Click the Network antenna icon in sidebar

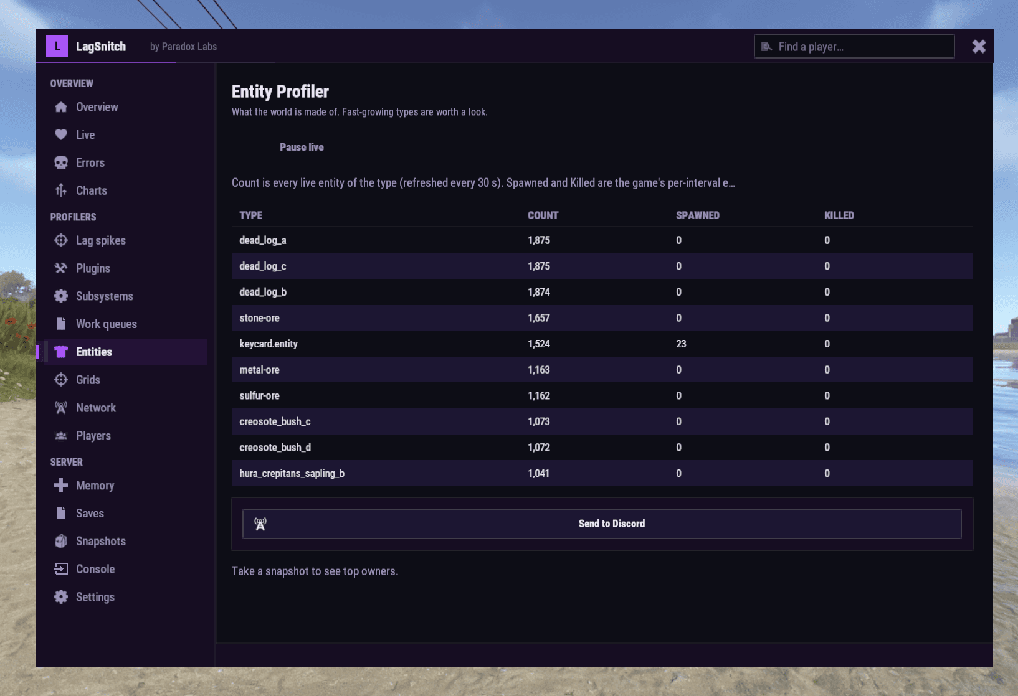tap(61, 408)
